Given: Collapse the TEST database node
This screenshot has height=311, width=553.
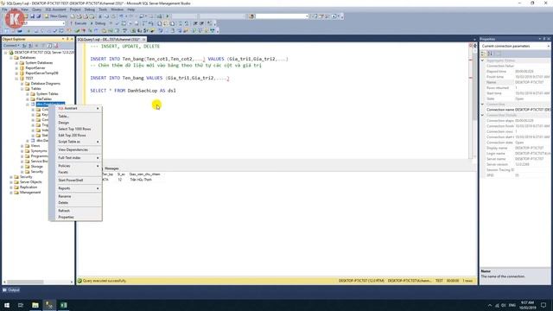Looking at the screenshot, I should pos(16,79).
